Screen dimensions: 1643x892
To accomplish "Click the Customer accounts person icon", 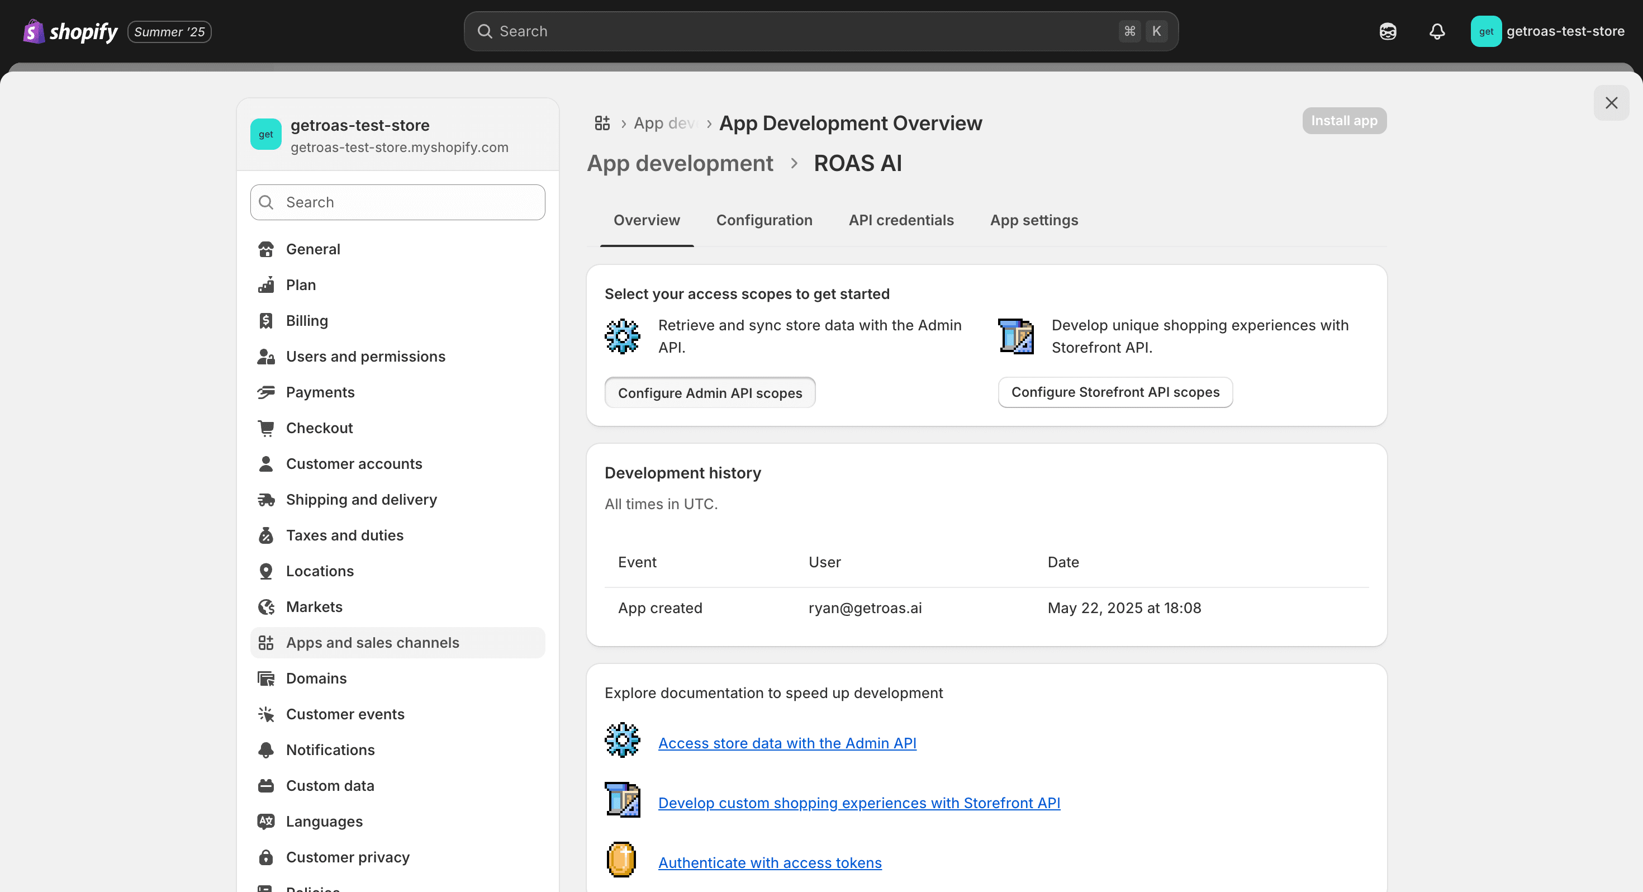I will (266, 464).
